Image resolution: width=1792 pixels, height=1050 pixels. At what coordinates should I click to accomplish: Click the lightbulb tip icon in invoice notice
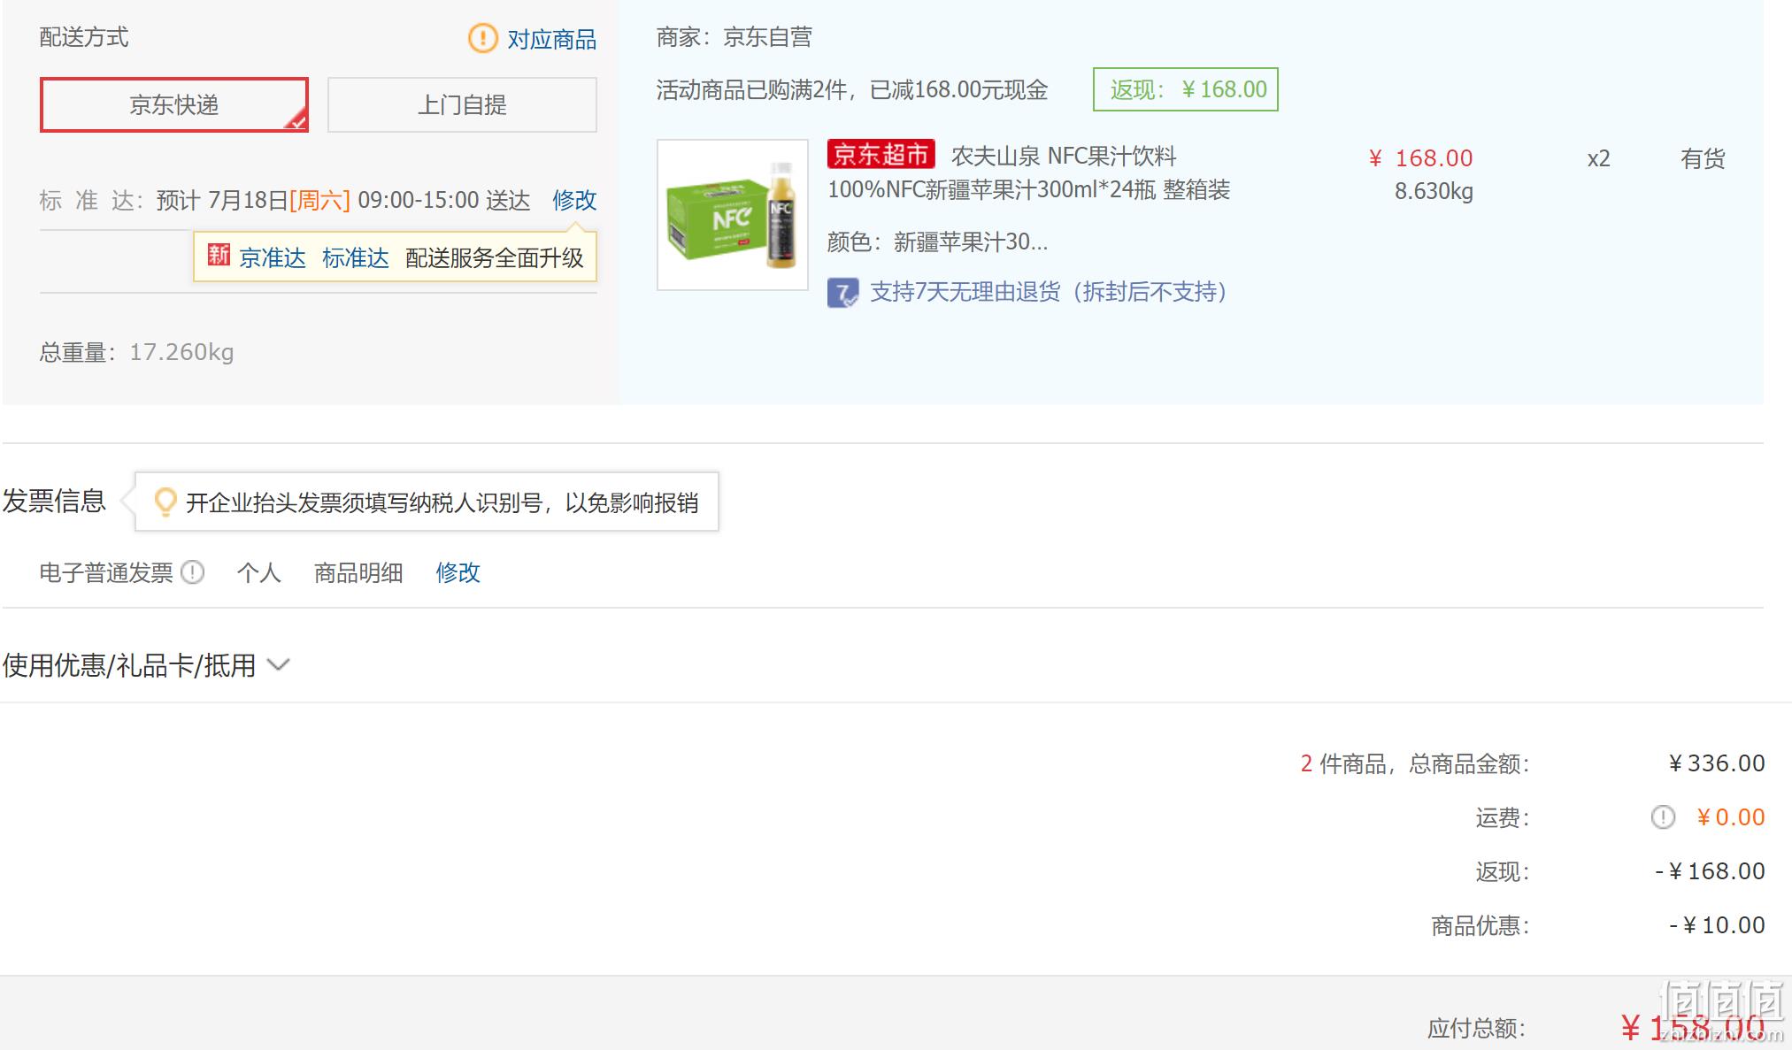165,502
